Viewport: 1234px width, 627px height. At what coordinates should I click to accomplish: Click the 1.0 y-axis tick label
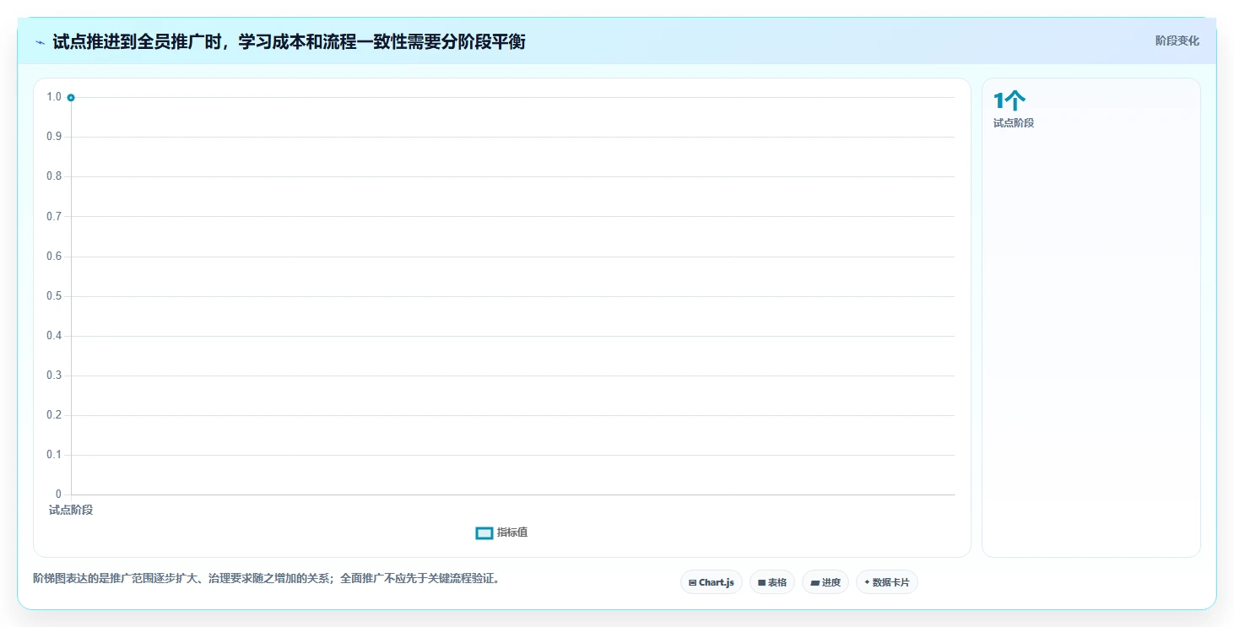click(x=54, y=97)
